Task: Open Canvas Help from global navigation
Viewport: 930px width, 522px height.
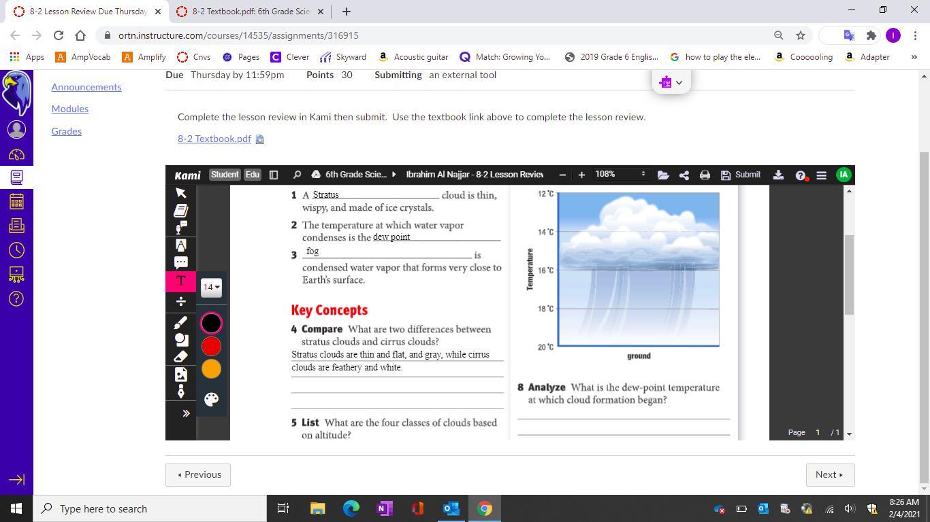Action: 16,298
